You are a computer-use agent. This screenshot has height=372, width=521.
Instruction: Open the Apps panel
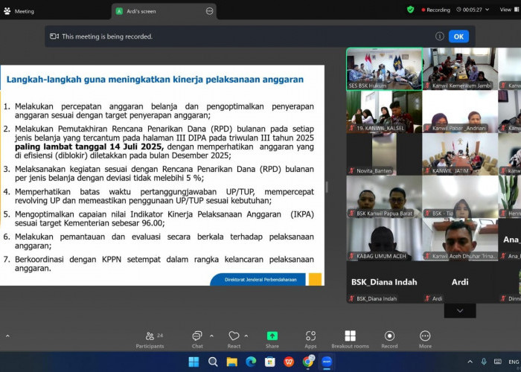pyautogui.click(x=310, y=339)
